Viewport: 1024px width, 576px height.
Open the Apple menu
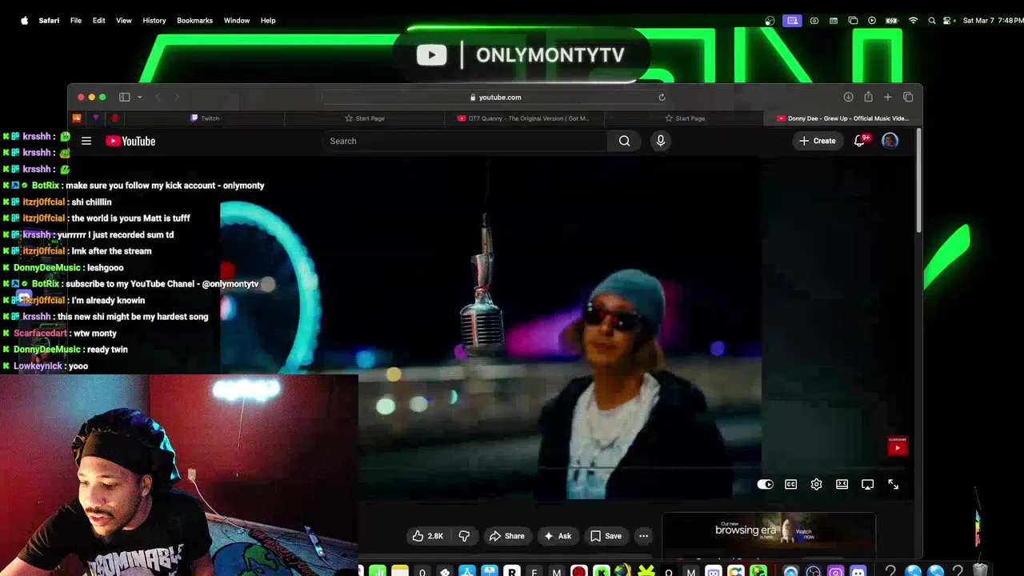24,20
